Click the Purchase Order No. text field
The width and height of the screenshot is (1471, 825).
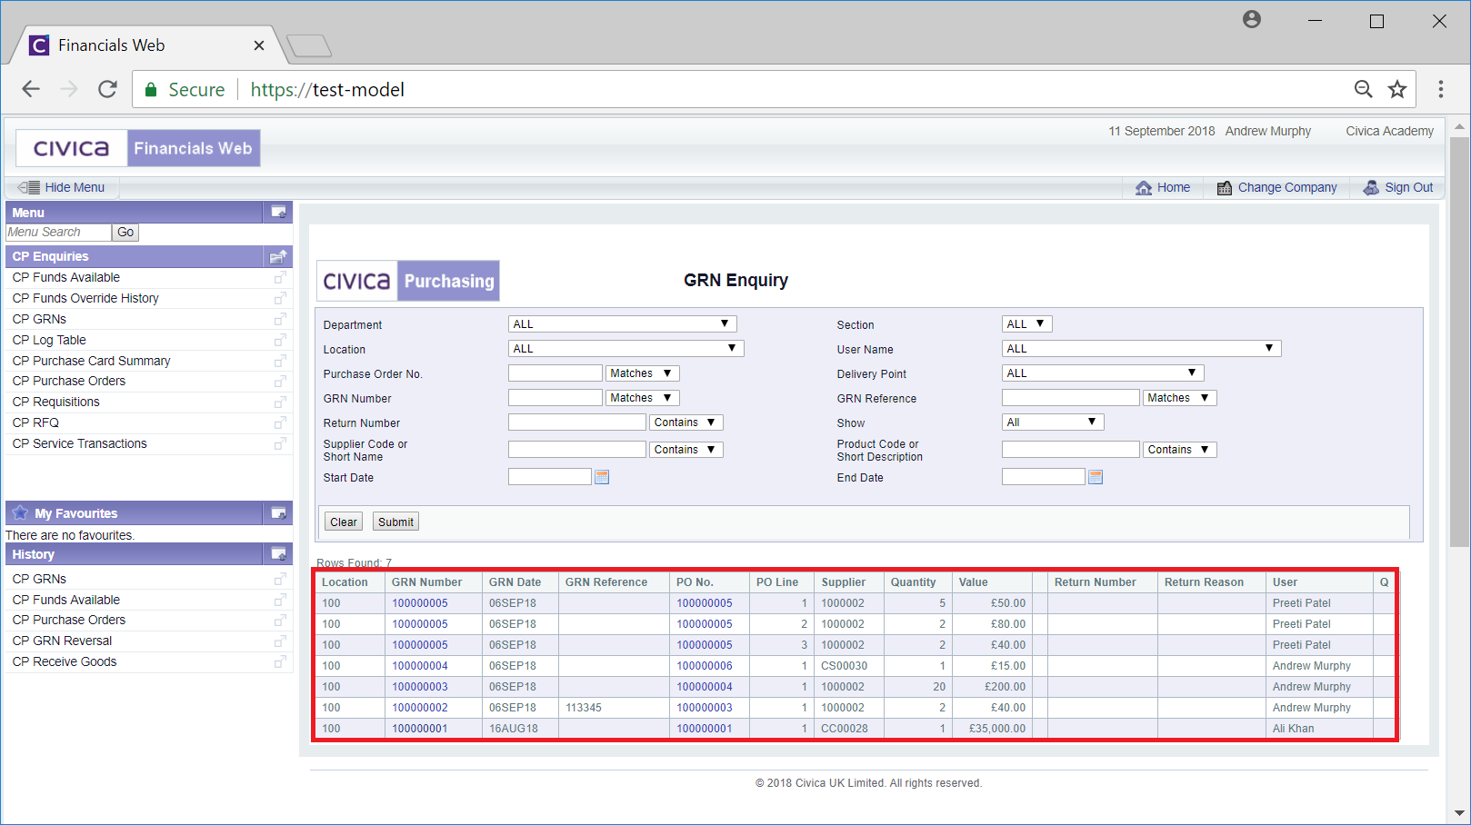555,373
